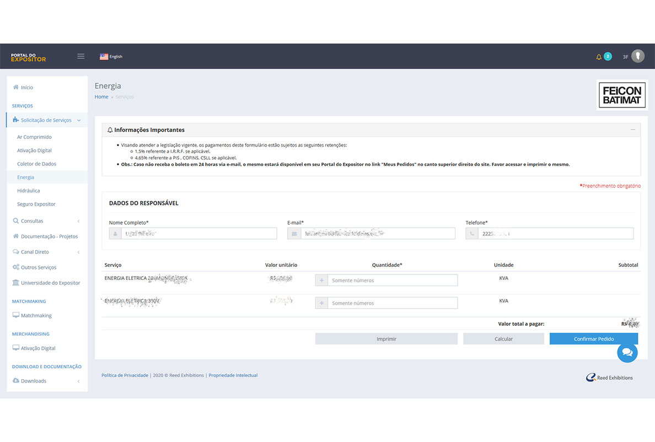Toggle the hamburger sidebar menu
This screenshot has width=655, height=442.
pos(80,56)
